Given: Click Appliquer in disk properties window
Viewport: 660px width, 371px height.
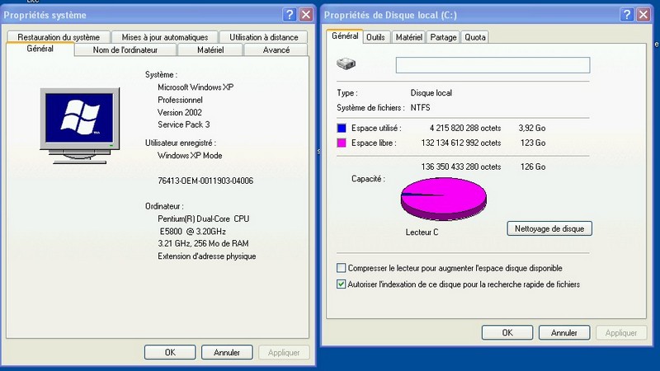Looking at the screenshot, I should [x=621, y=333].
